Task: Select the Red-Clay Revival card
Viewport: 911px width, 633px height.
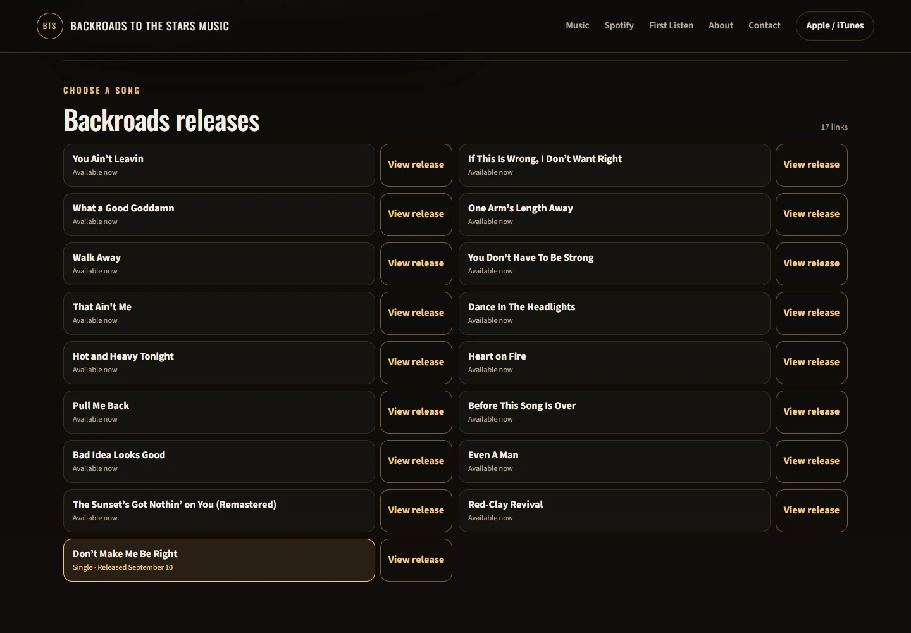Action: [614, 511]
